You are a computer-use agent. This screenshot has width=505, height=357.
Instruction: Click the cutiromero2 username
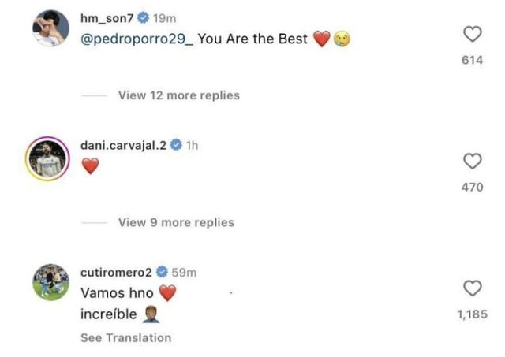tap(116, 272)
